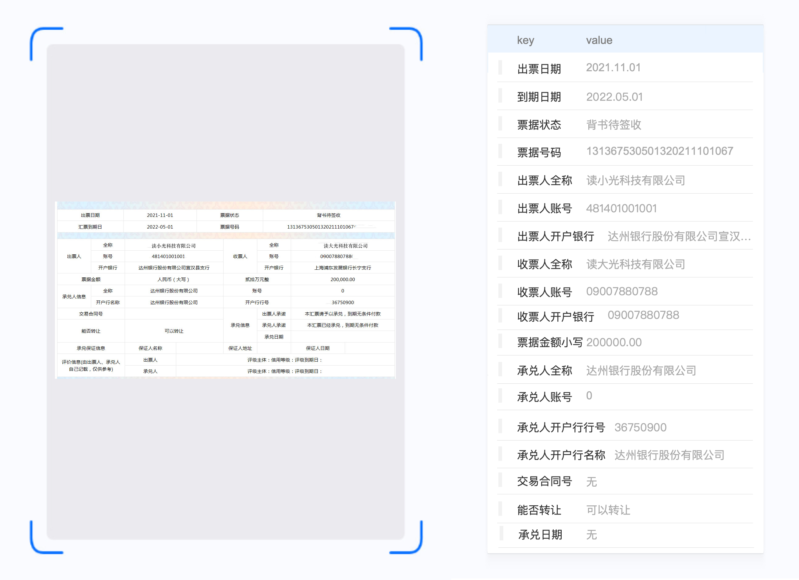Click the 承兑人全称 value 达州银行股份有限公司
Viewport: 799px width, 580px height.
641,371
